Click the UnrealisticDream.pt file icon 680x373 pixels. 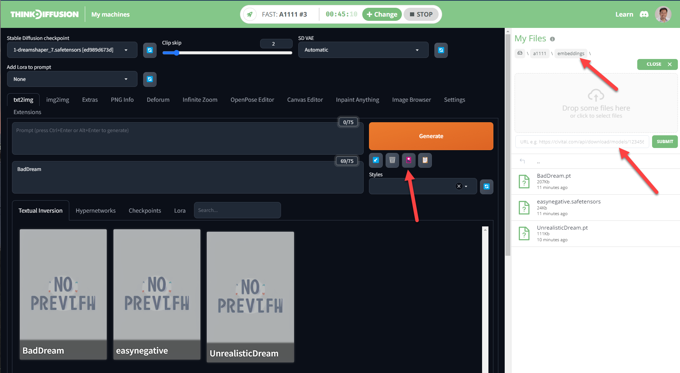pyautogui.click(x=524, y=233)
